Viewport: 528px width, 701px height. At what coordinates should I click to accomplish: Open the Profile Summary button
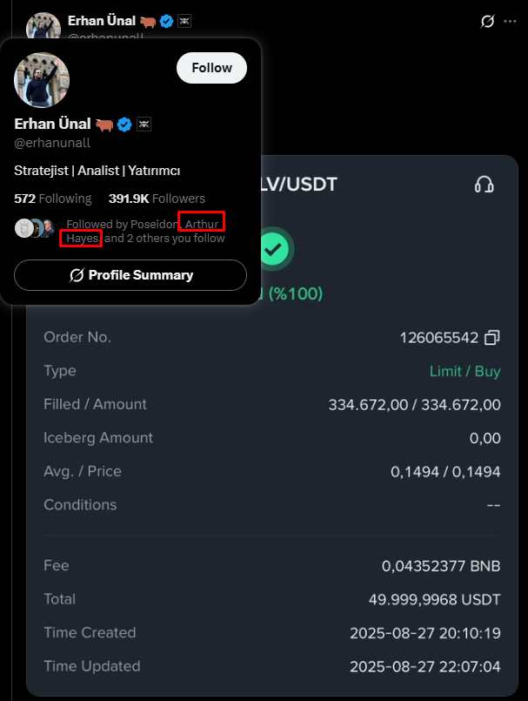click(x=130, y=275)
